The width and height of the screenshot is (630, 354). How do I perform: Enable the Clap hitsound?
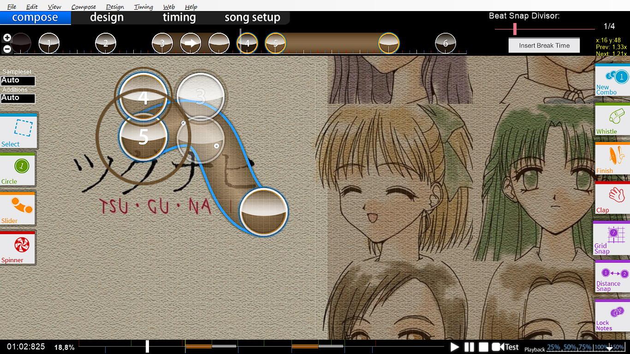[x=612, y=198]
